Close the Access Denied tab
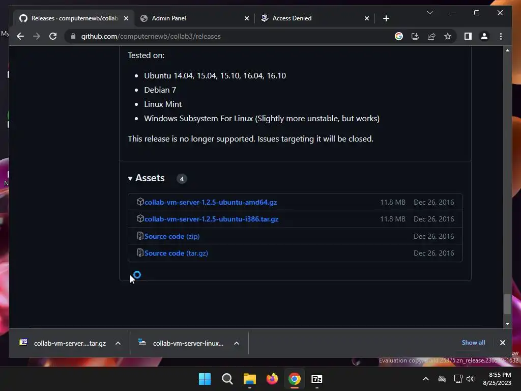Viewport: 521px width, 391px height. click(x=366, y=18)
